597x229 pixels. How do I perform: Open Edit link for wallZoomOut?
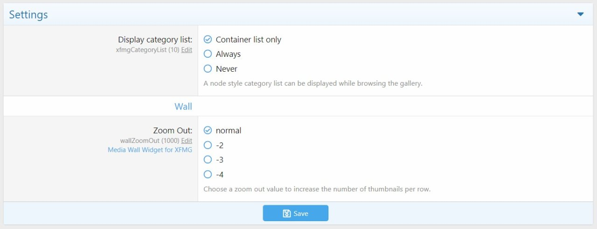187,141
